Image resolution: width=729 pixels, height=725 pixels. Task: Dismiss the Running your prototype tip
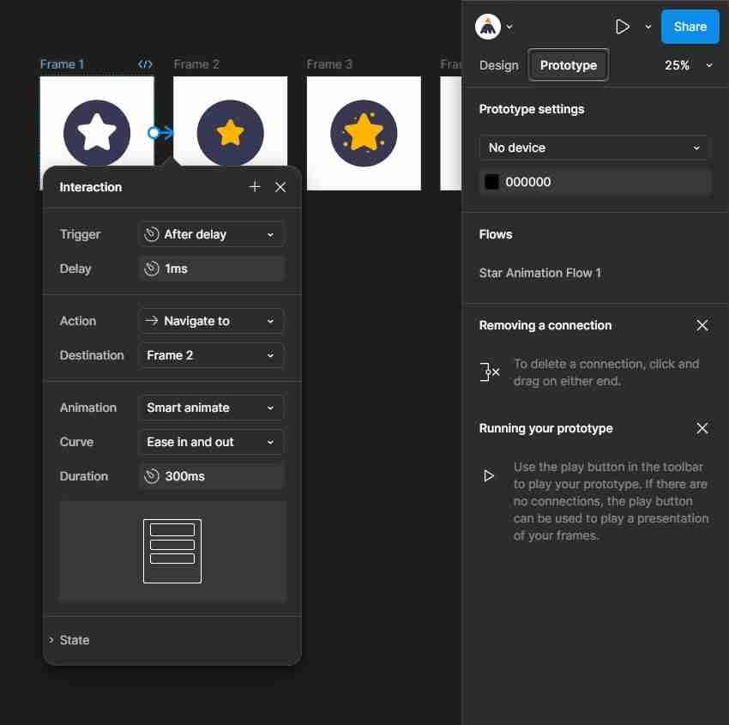tap(702, 428)
